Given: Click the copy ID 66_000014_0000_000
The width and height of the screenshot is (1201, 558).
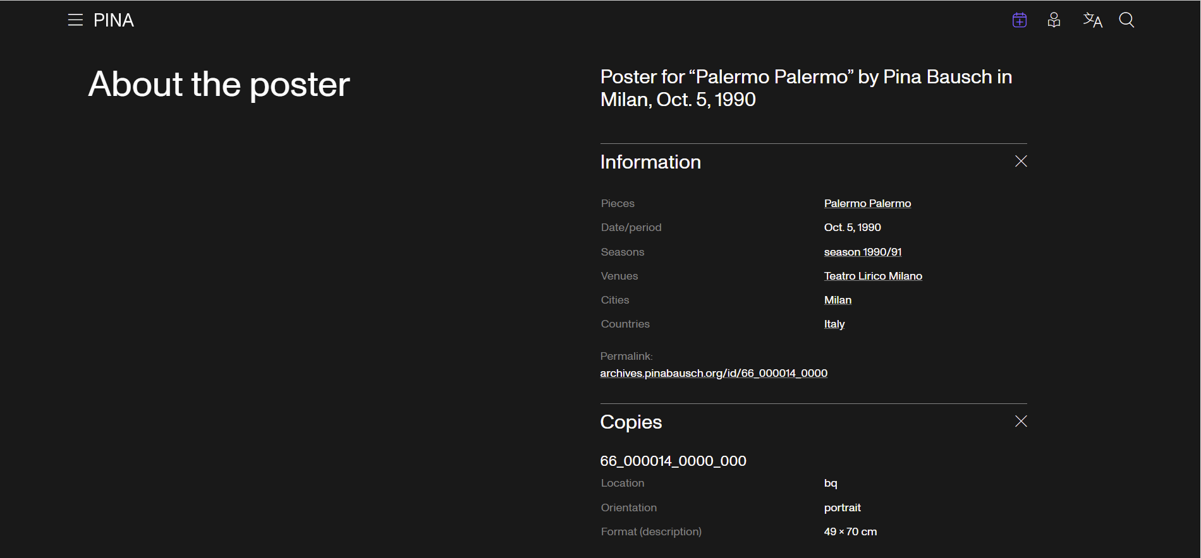Looking at the screenshot, I should point(673,461).
